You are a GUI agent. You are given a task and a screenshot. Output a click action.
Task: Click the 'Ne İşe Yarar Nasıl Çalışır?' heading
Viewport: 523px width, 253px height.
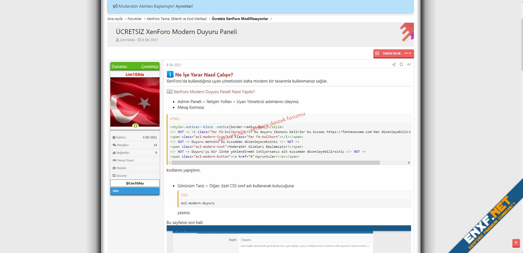point(204,75)
